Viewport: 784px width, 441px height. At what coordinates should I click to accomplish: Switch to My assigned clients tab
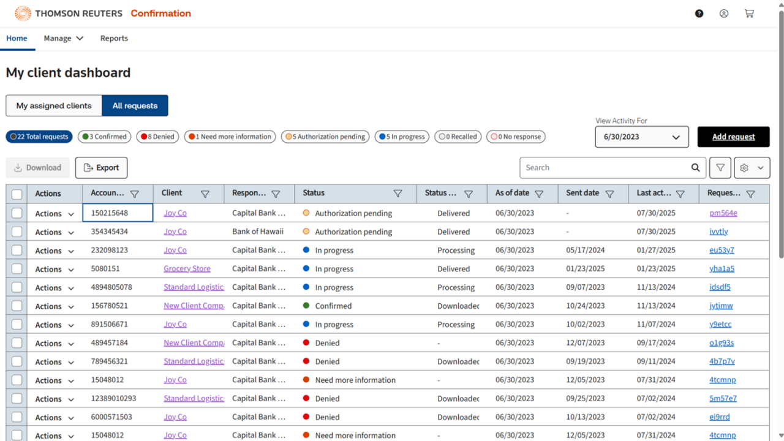(x=54, y=105)
